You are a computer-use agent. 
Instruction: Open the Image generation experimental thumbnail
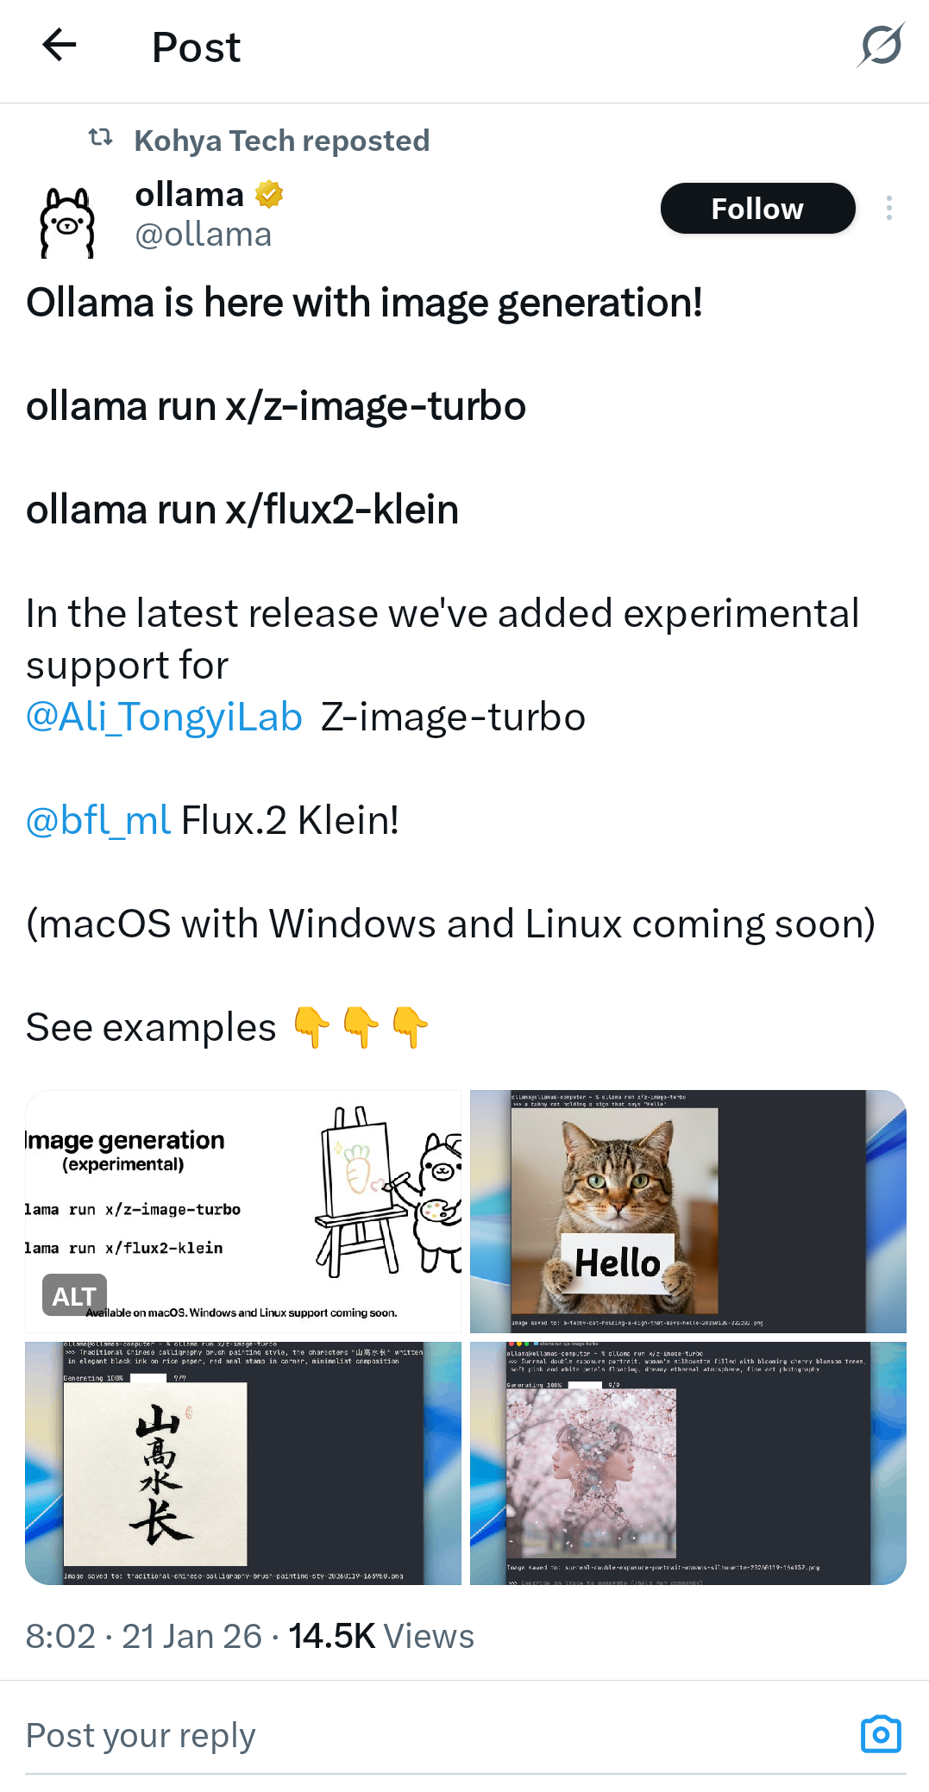tap(243, 1212)
